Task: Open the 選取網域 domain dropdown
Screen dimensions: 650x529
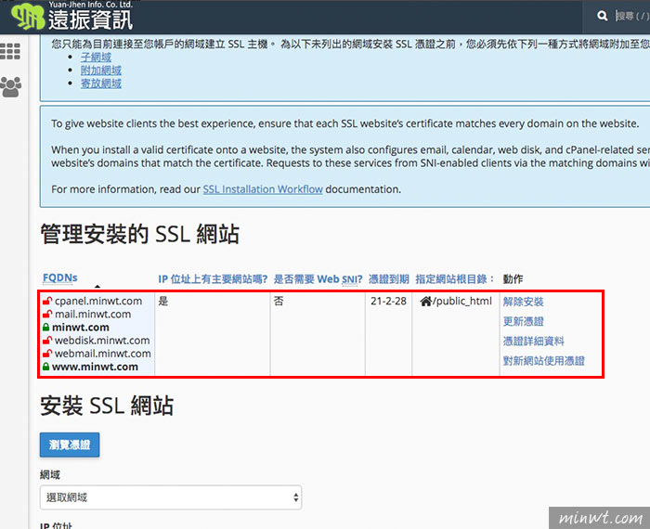Action: [171, 497]
